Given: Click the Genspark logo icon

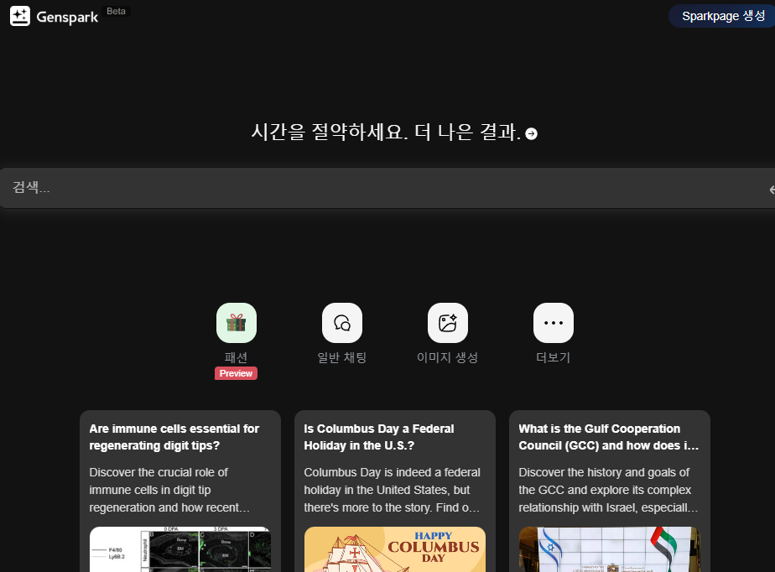Looking at the screenshot, I should click(x=20, y=15).
